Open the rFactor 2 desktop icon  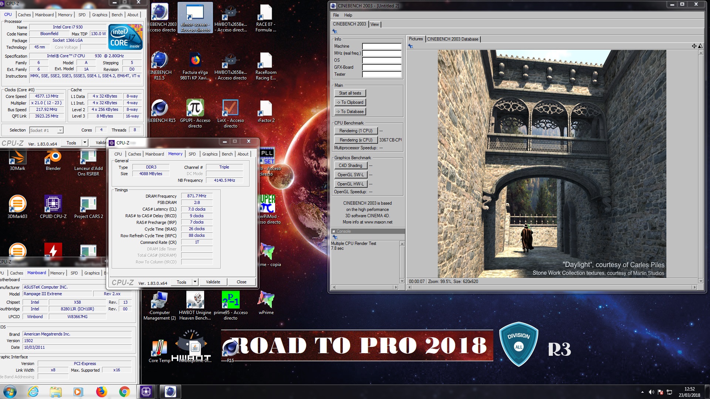[x=266, y=111]
